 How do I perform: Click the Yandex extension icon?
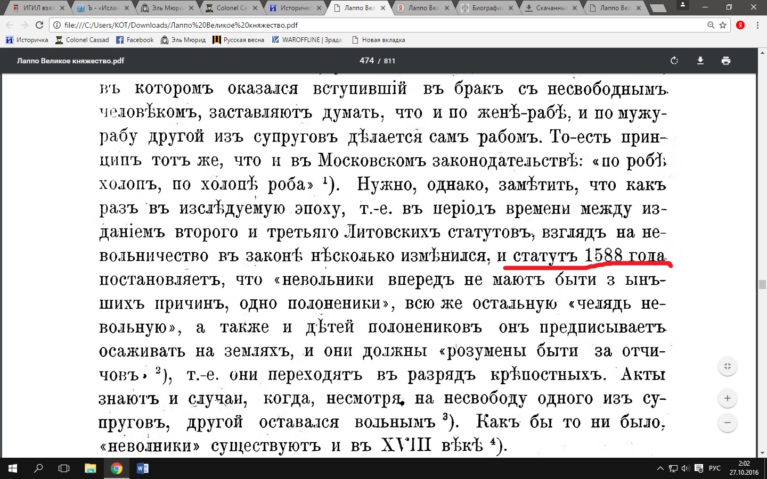pos(740,25)
